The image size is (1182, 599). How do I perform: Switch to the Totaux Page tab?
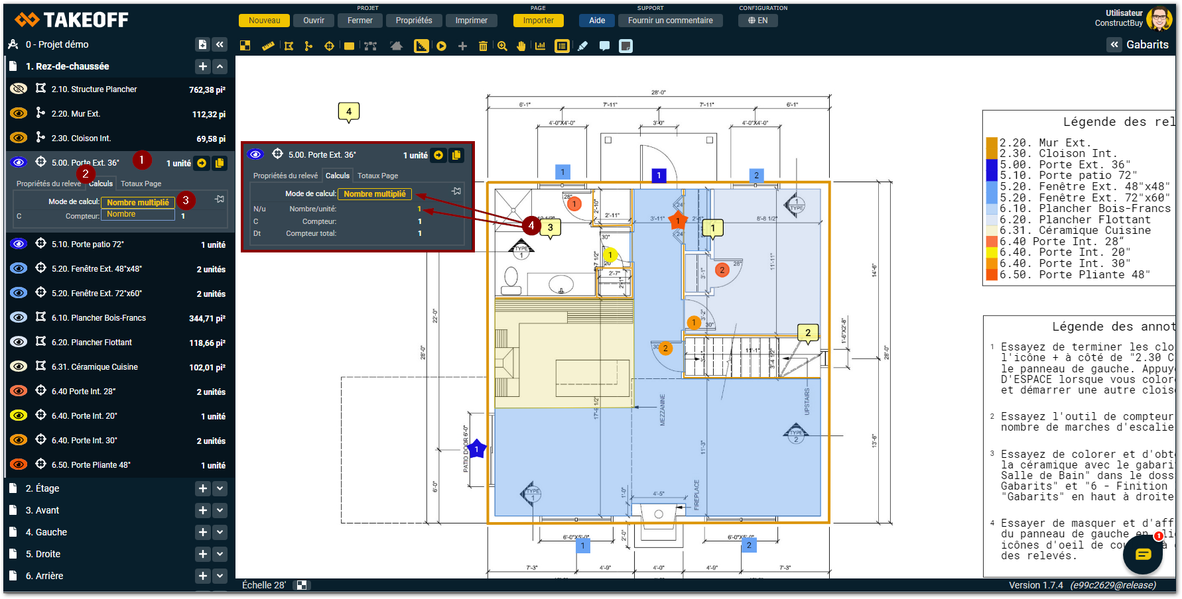141,184
